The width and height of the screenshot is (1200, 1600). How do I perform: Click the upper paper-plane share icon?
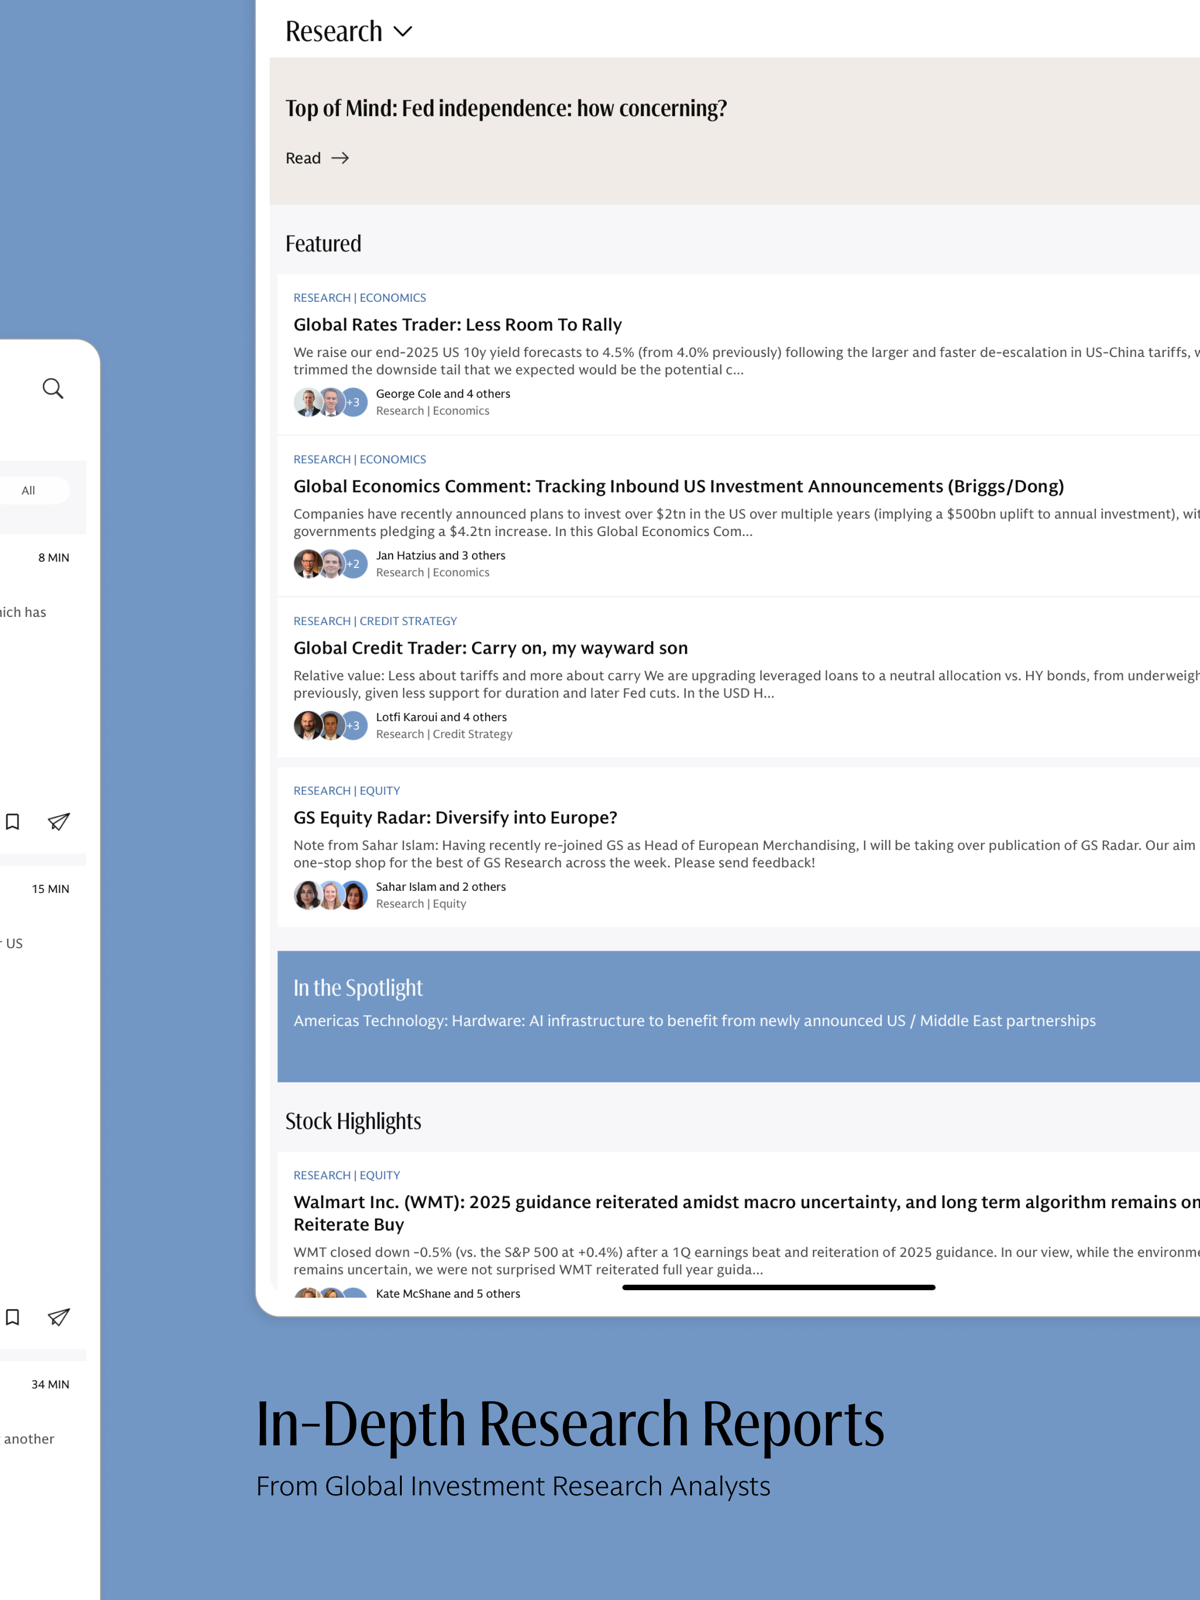coord(59,822)
